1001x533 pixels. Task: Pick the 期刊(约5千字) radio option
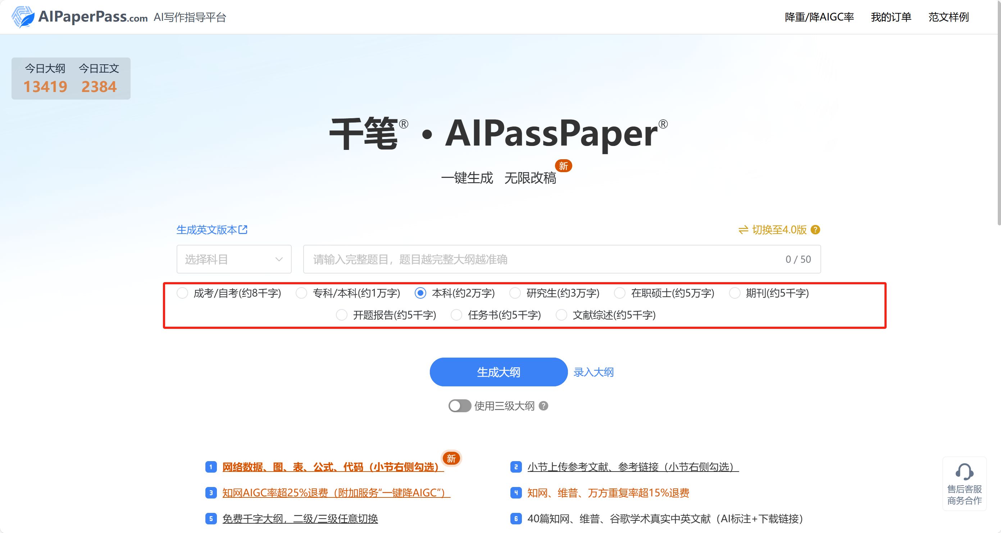click(734, 293)
